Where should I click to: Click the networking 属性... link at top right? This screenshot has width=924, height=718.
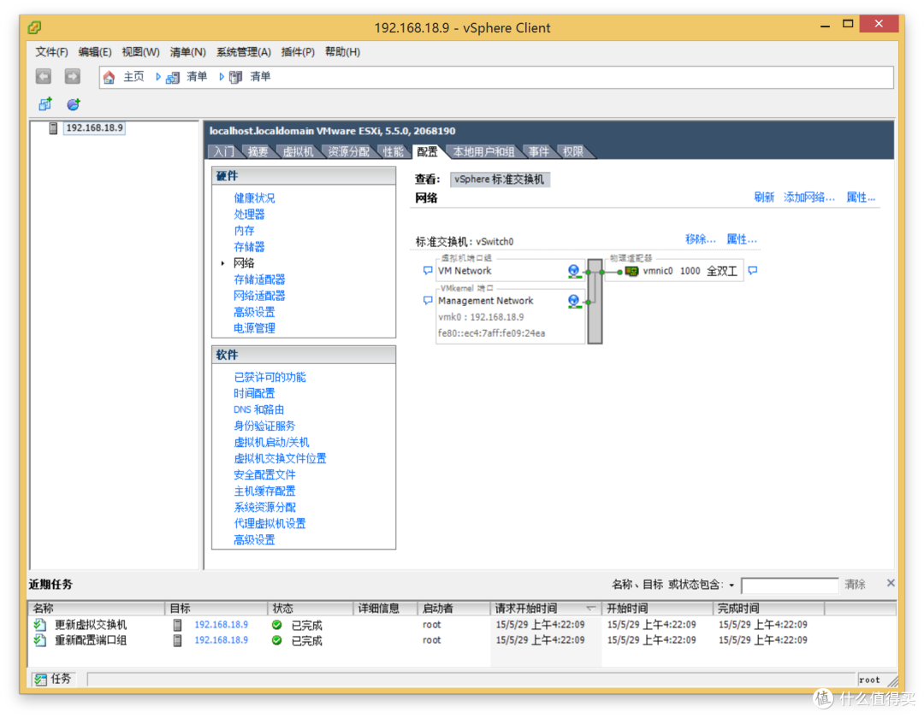click(861, 197)
